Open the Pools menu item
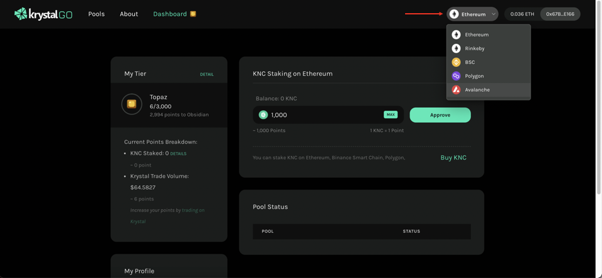This screenshot has height=278, width=602. (97, 14)
